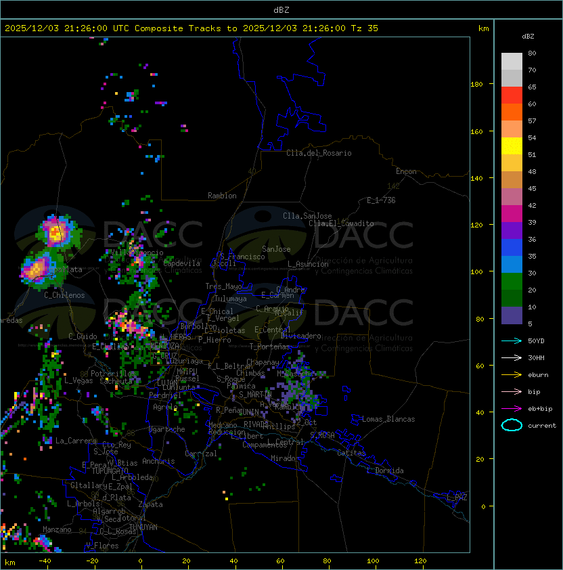Click the 'S_Francisco' map label
The image size is (563, 570).
243,257
